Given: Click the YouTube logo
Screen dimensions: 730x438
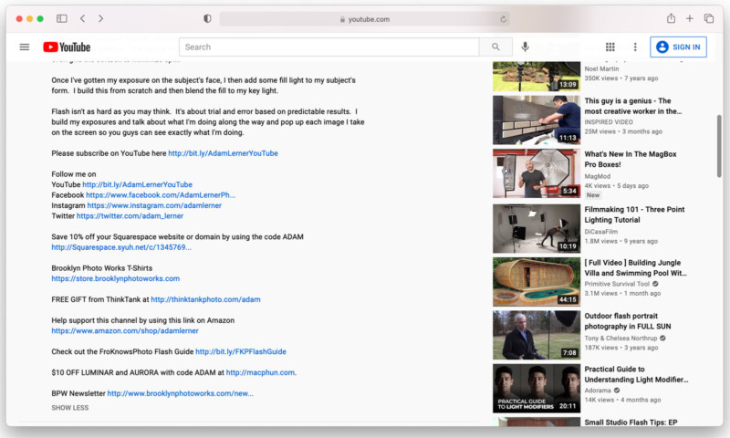Looking at the screenshot, I should tap(67, 47).
